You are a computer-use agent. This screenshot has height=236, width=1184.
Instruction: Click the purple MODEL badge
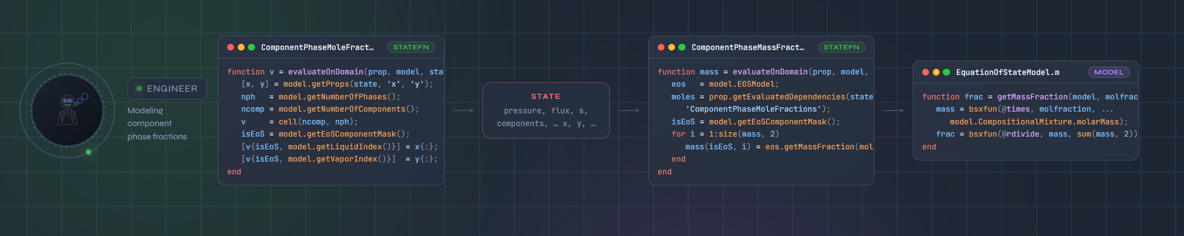point(1108,73)
